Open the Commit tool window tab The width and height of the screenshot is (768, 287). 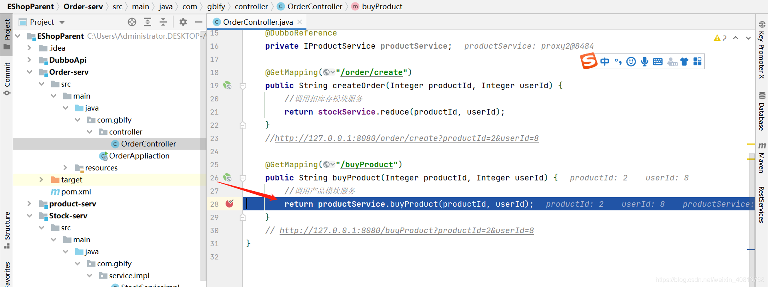point(7,79)
